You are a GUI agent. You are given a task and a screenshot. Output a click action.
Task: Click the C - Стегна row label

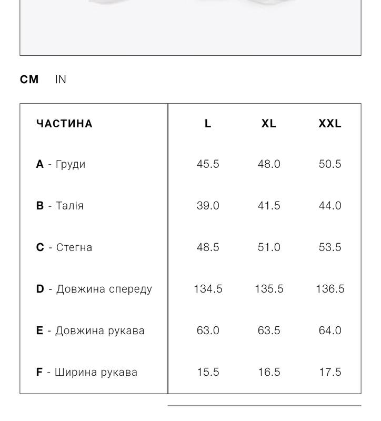64,247
